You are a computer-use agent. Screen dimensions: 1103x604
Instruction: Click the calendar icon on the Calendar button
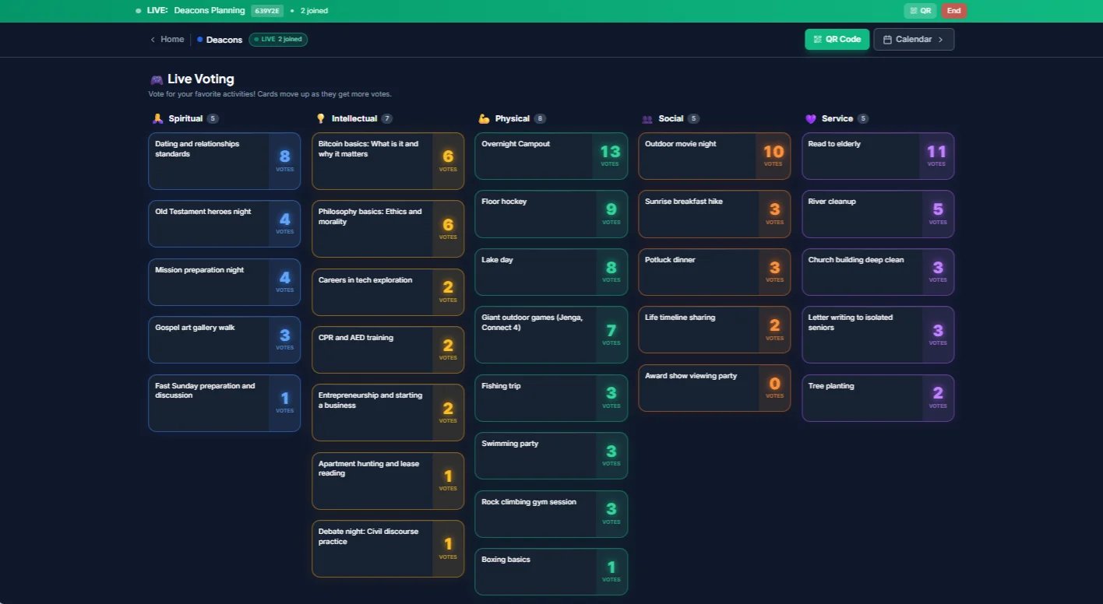[888, 39]
